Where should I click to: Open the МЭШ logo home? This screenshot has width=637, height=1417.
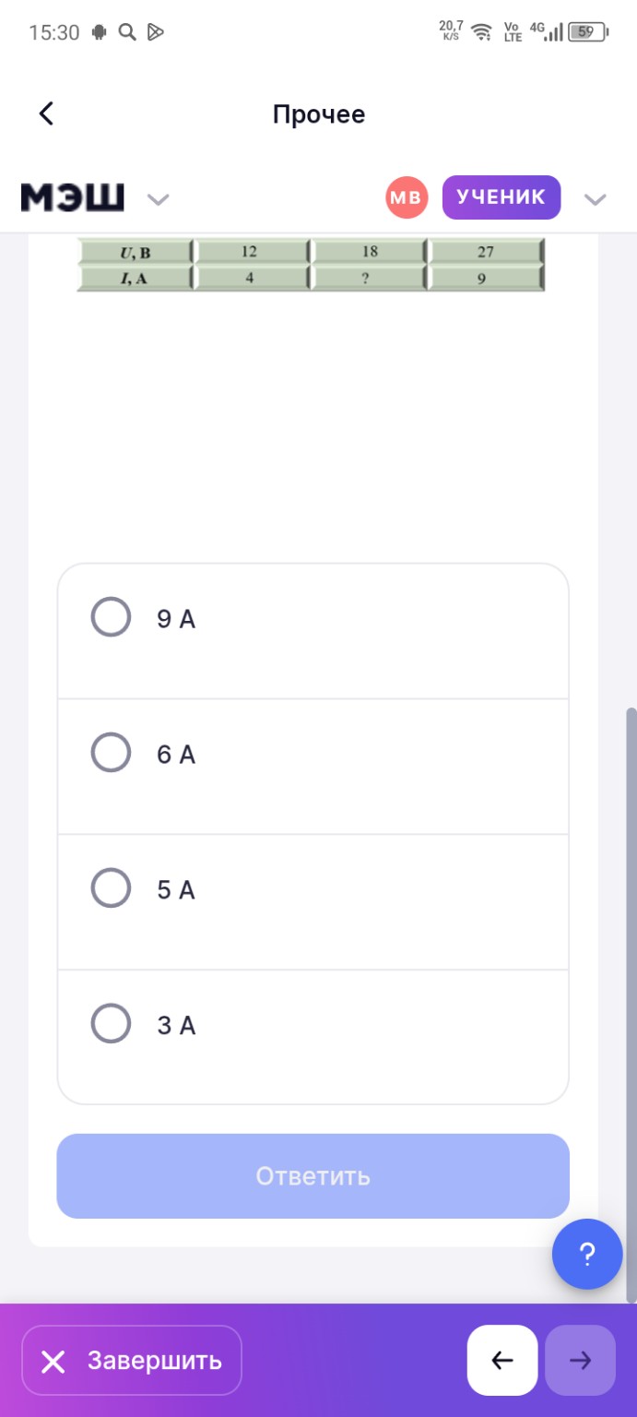(72, 197)
